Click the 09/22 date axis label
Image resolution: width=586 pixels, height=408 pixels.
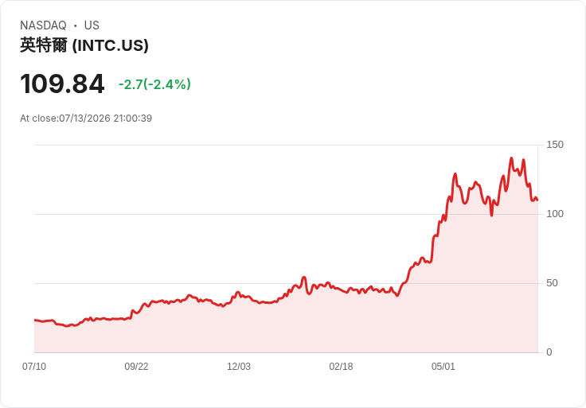tap(136, 366)
